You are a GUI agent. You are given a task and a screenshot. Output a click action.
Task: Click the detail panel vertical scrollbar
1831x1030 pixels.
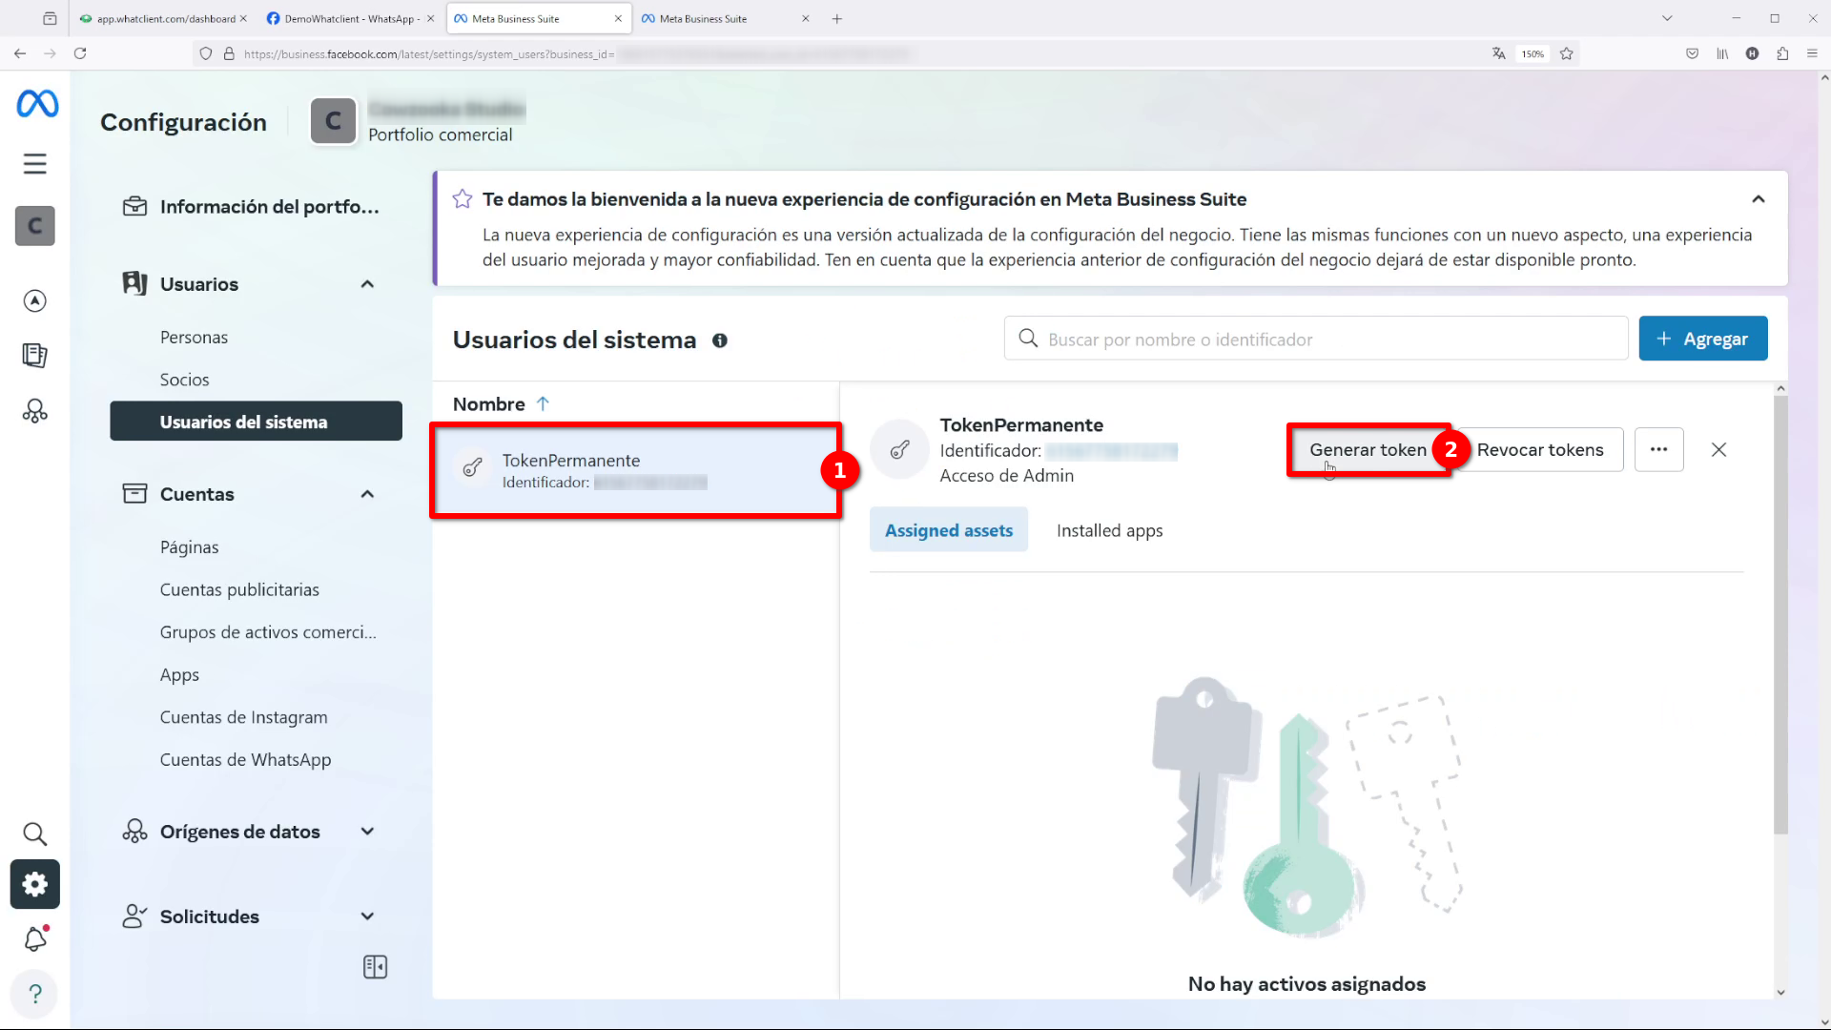coord(1780,615)
